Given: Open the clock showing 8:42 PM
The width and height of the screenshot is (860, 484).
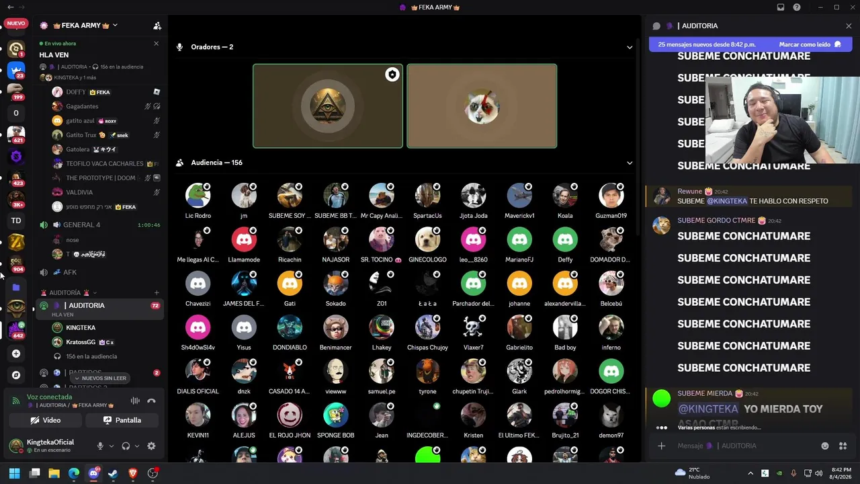Looking at the screenshot, I should pos(841,473).
